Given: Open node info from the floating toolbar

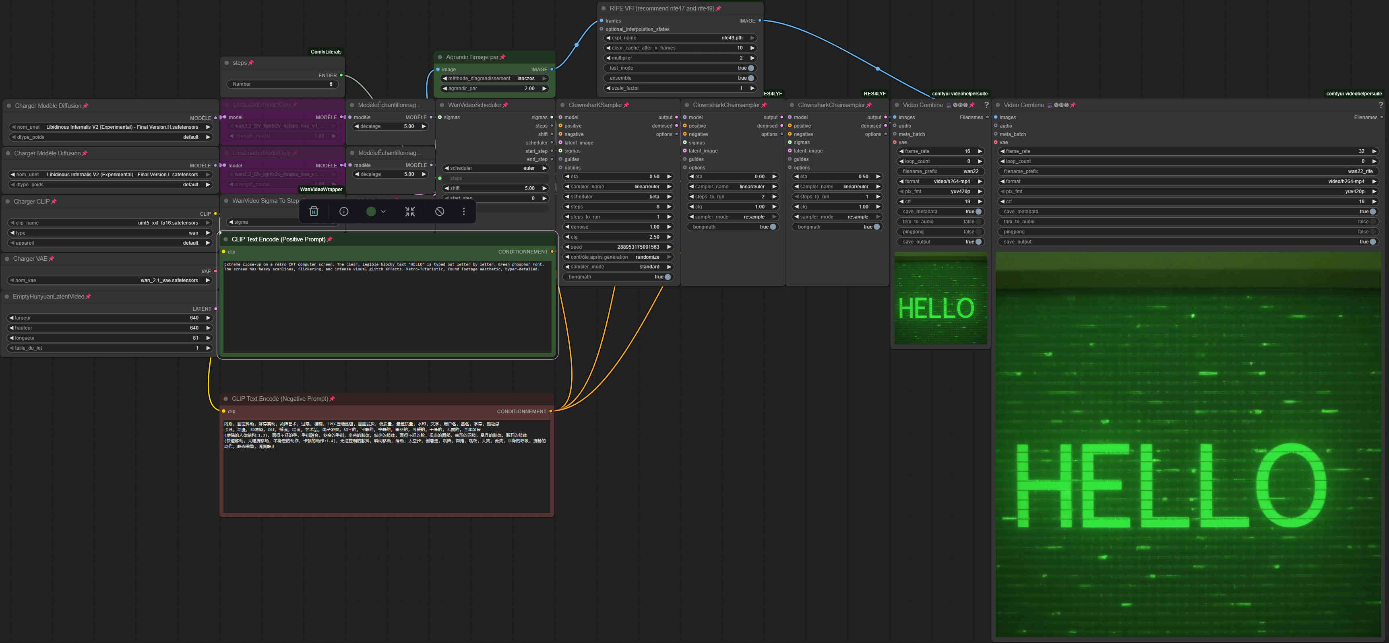Looking at the screenshot, I should point(344,211).
